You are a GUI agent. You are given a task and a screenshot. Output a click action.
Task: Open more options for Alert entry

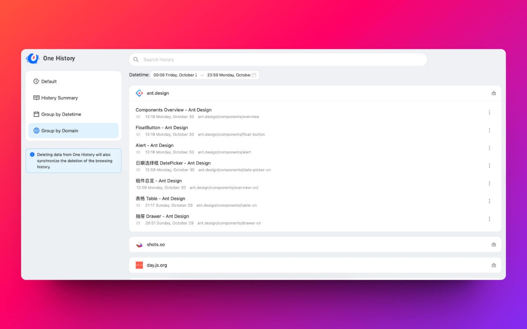point(490,148)
